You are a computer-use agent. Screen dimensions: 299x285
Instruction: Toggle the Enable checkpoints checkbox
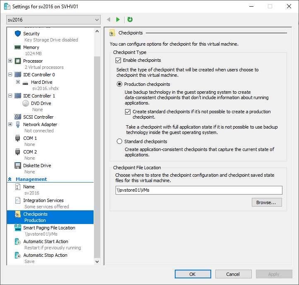pos(118,61)
